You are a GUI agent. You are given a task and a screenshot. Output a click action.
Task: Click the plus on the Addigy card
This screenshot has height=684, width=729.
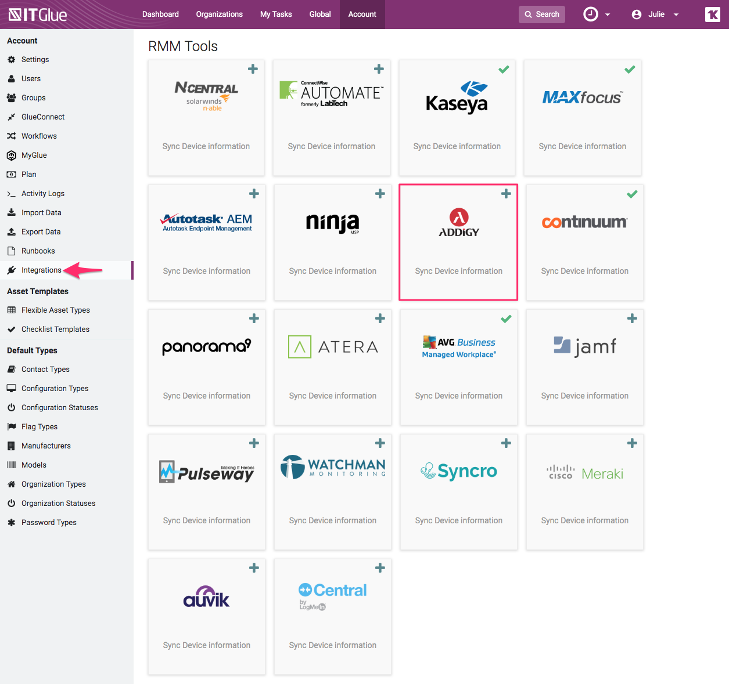[x=506, y=194]
